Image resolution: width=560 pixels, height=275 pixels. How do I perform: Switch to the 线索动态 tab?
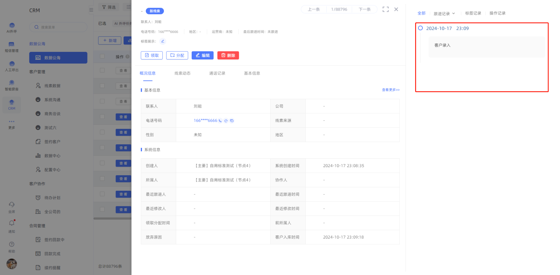click(x=182, y=73)
